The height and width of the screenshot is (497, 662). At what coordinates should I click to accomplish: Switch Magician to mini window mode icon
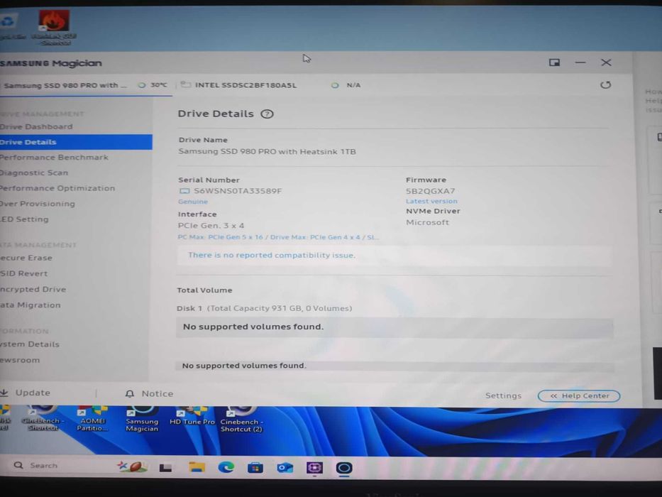pos(554,62)
